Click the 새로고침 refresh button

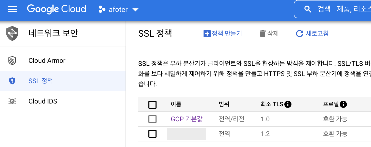pos(312,33)
